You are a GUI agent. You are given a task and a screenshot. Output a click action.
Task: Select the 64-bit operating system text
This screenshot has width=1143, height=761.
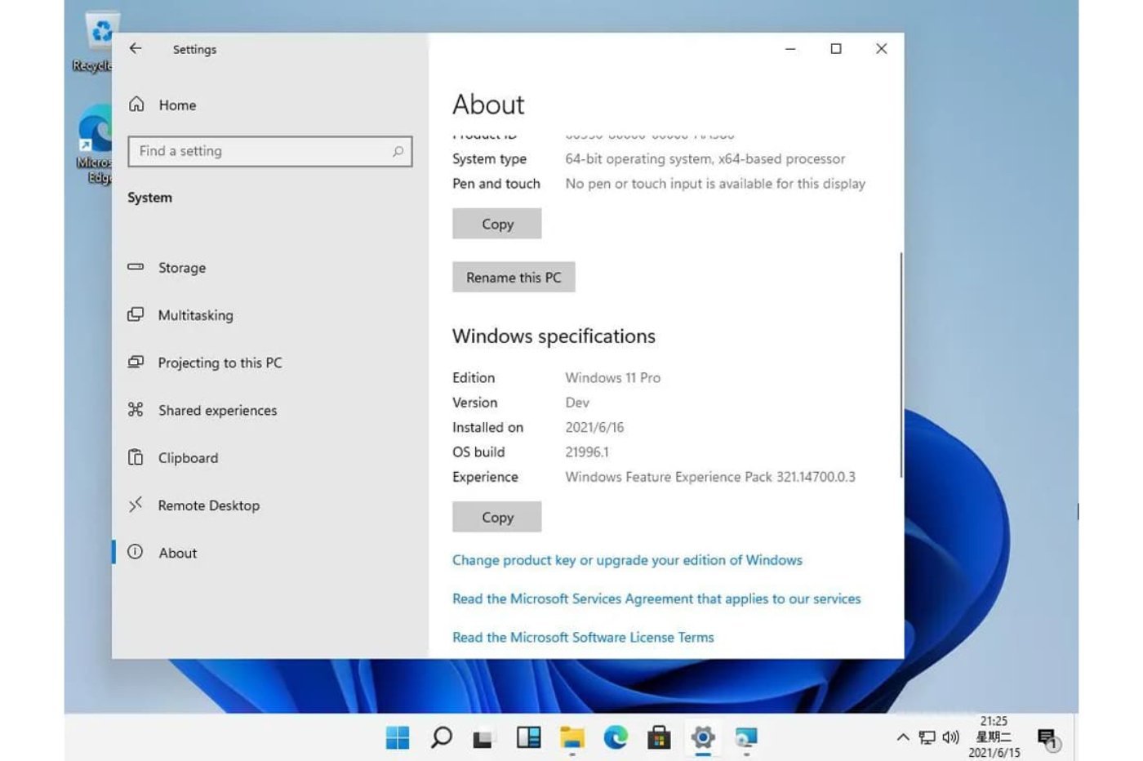(705, 159)
